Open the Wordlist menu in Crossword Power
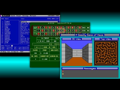This screenshot has height=90, width=120. pyautogui.click(x=6, y=16)
